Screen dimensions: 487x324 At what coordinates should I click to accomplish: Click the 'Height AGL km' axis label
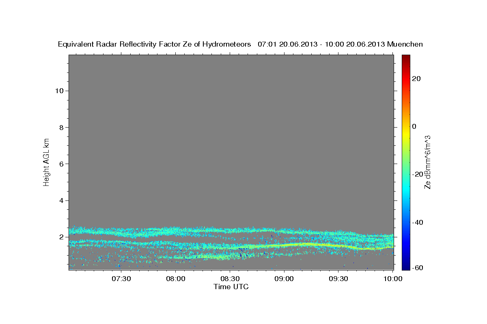(47, 162)
